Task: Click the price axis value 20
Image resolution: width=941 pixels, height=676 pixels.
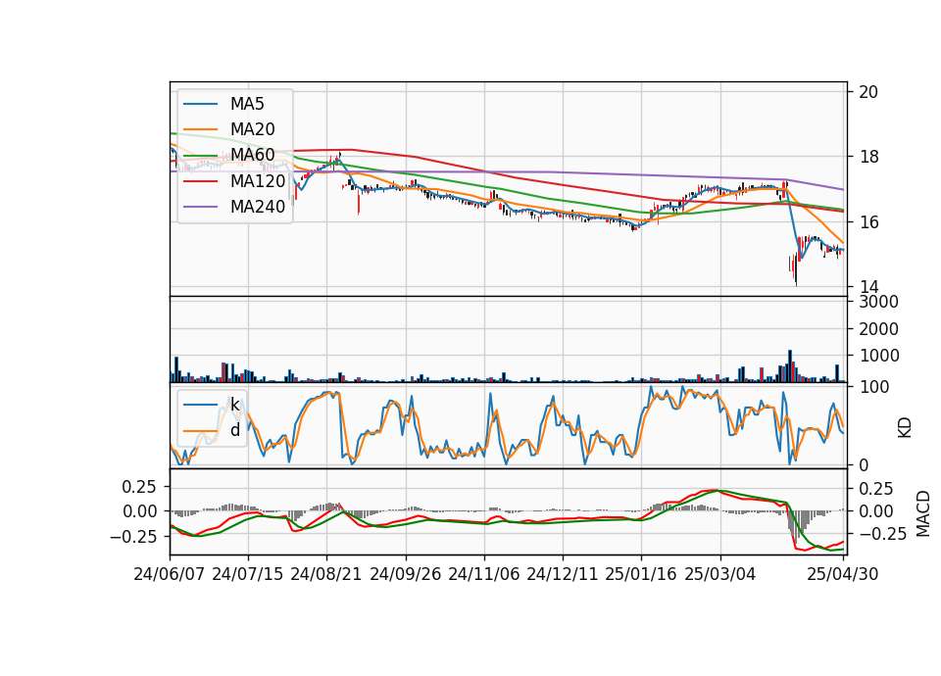Action: point(868,92)
